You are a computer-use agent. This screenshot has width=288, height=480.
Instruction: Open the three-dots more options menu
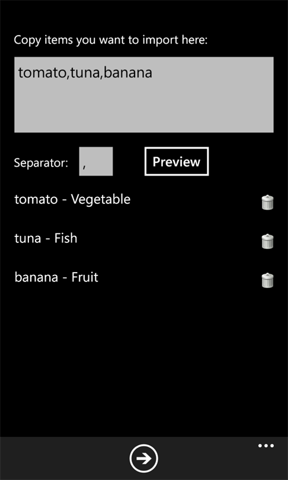(266, 446)
